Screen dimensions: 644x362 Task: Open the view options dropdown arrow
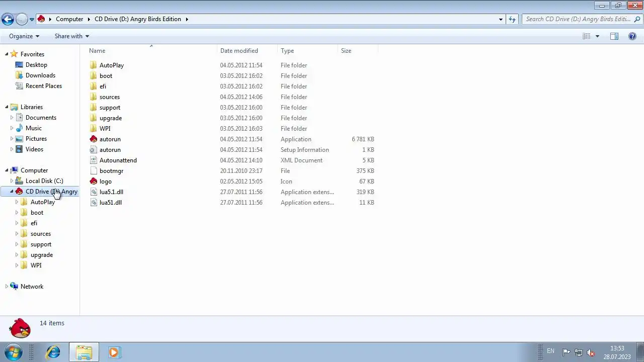pos(597,36)
